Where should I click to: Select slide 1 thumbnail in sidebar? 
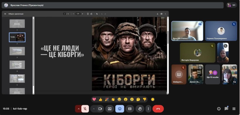[x=17, y=24]
